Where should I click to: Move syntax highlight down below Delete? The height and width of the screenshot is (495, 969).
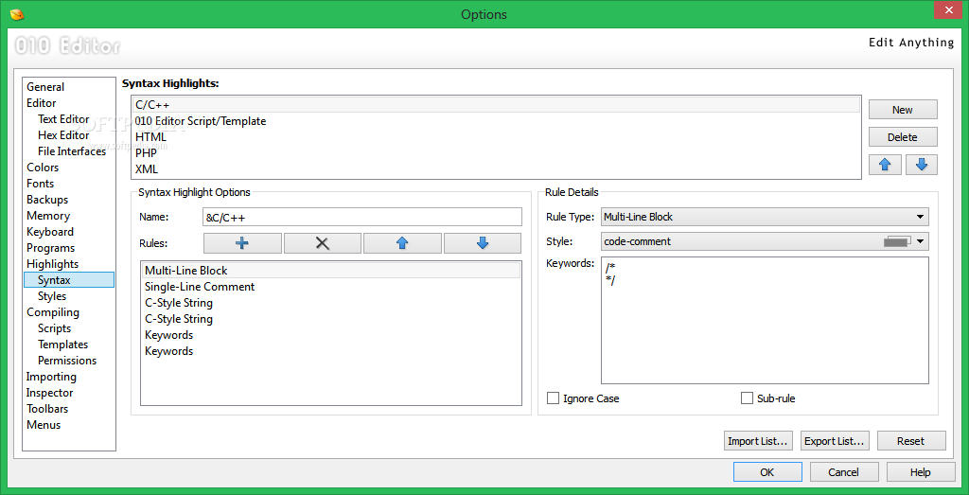[x=922, y=165]
